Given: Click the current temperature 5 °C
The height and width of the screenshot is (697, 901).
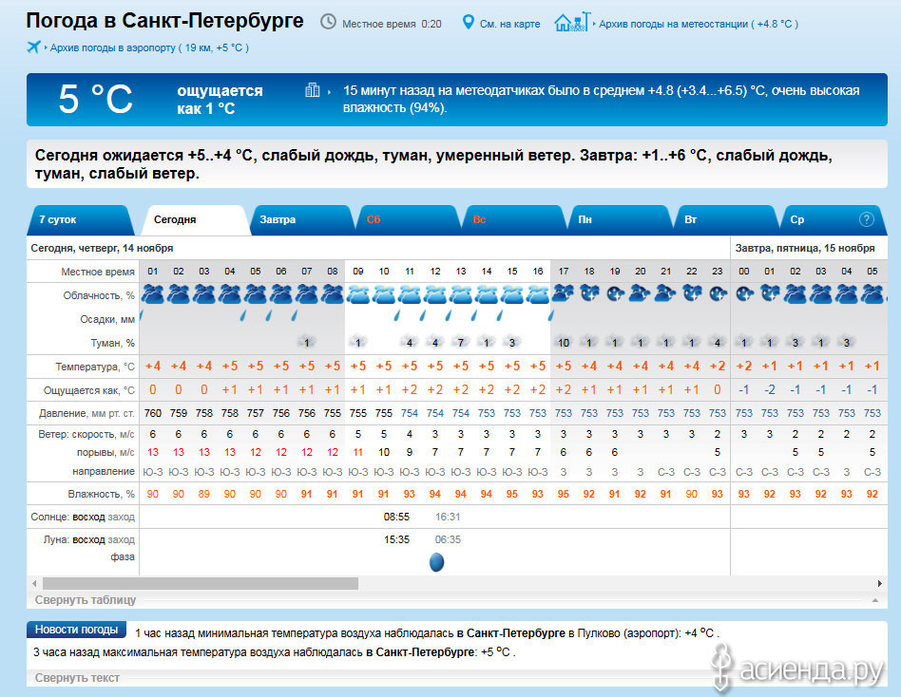Looking at the screenshot, I should click(x=95, y=99).
